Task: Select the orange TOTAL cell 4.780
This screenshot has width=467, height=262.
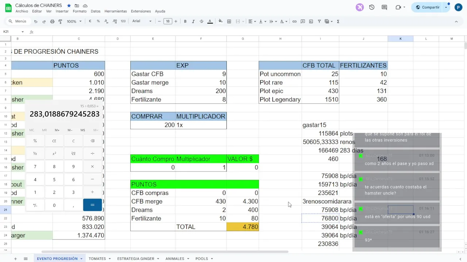Action: (x=243, y=227)
